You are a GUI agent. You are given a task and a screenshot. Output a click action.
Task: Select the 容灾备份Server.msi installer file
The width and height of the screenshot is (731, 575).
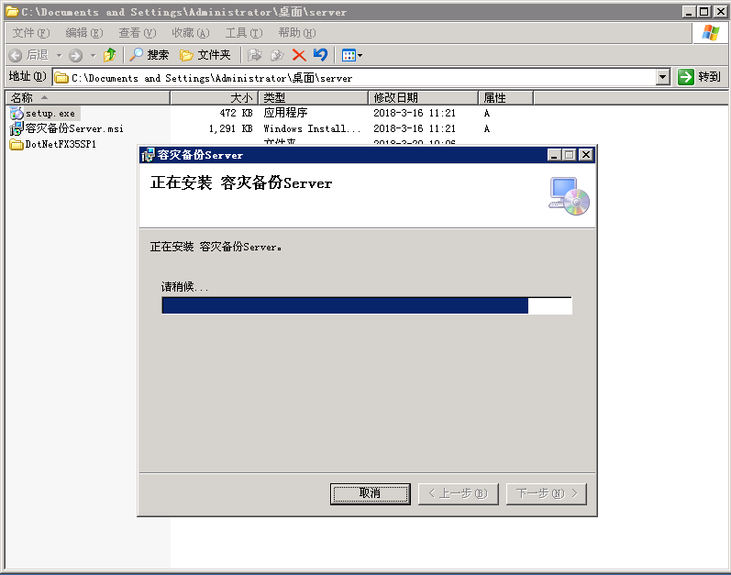pyautogui.click(x=73, y=129)
